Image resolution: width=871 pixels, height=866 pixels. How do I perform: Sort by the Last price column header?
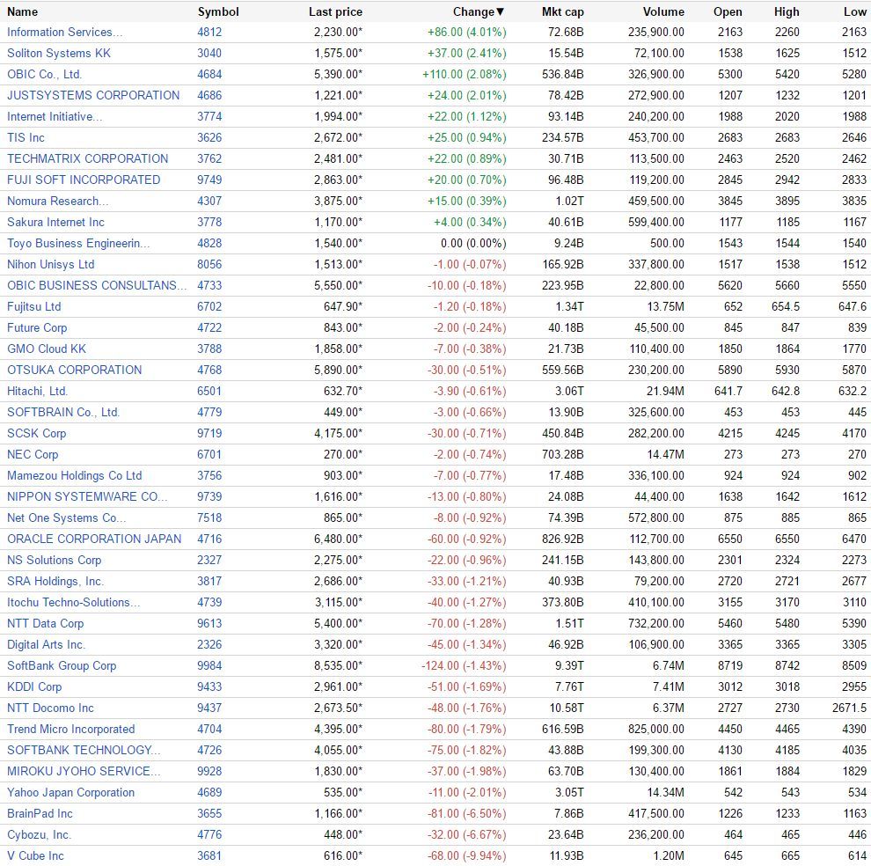point(335,11)
